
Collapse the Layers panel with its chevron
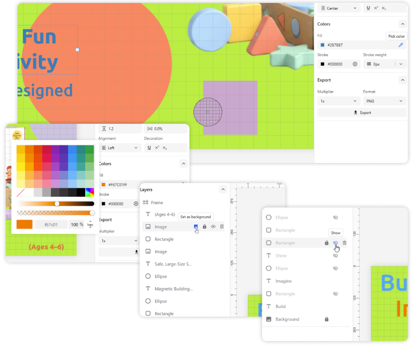click(x=223, y=189)
